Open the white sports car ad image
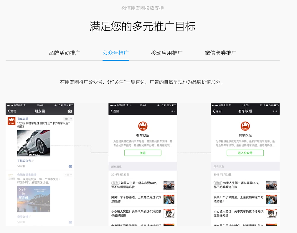The width and height of the screenshot is (297, 233). [x=34, y=143]
